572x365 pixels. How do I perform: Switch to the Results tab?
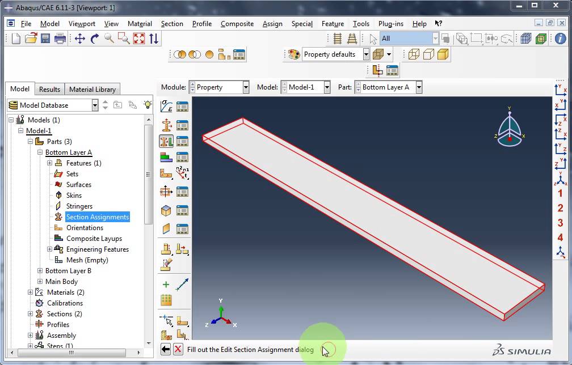pos(49,89)
